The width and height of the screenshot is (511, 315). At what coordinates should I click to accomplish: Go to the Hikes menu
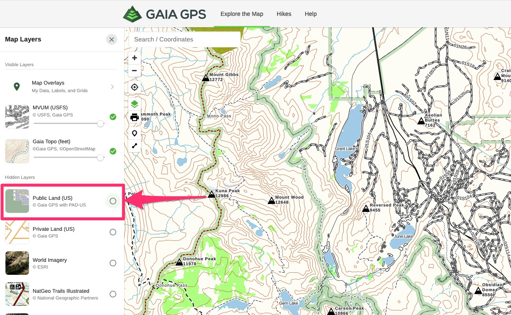pos(284,14)
